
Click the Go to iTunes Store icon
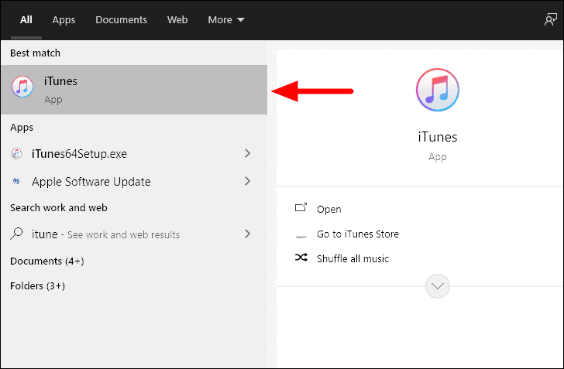click(x=301, y=236)
